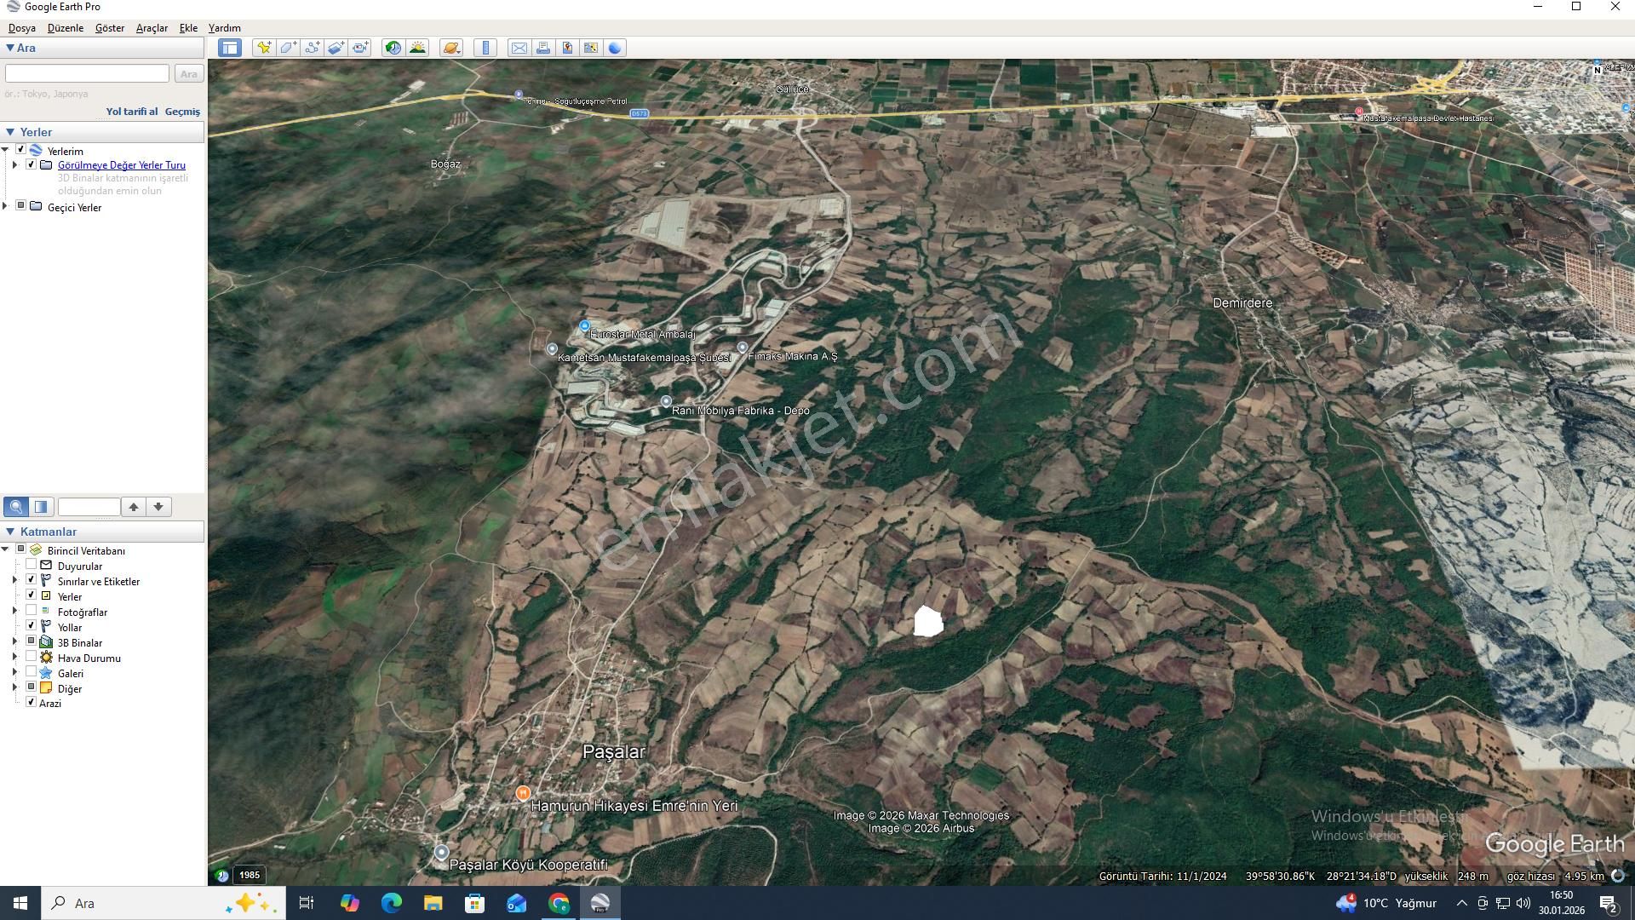Open Microsoft Edge from the taskbar
This screenshot has height=920, width=1635.
pos(391,903)
